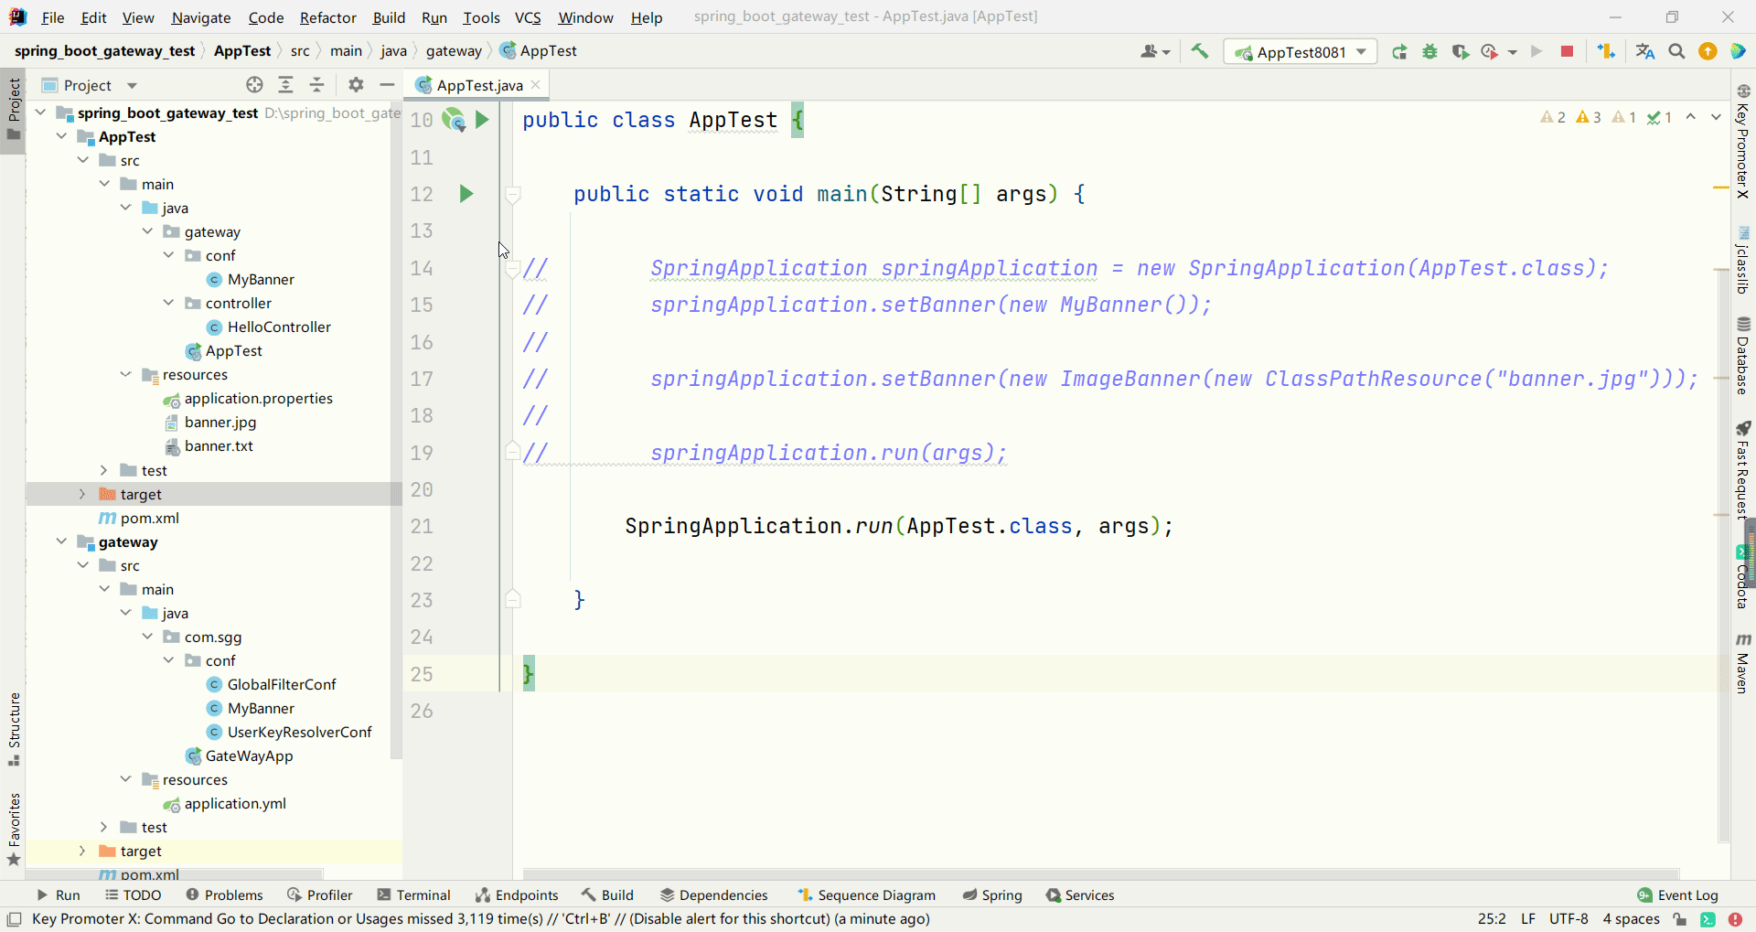
Task: Toggle the Fast Request side panel
Action: point(1743,470)
